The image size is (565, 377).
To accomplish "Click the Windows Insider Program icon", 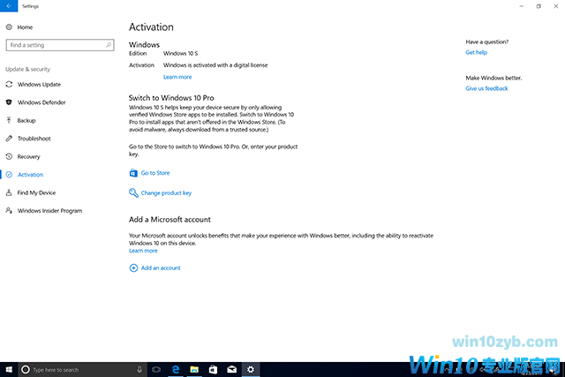I will point(9,210).
